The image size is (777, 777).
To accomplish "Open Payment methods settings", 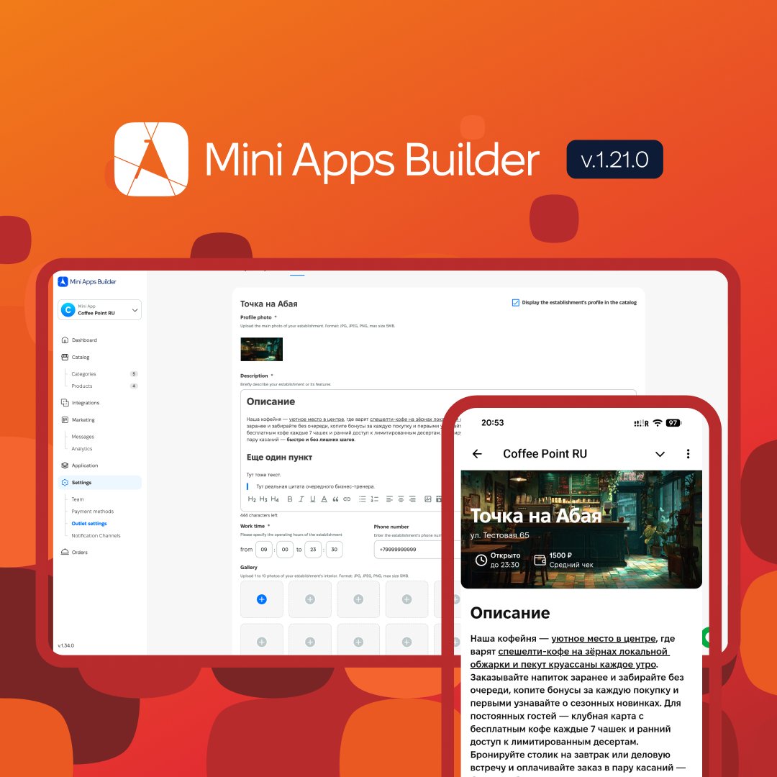I will click(x=93, y=512).
